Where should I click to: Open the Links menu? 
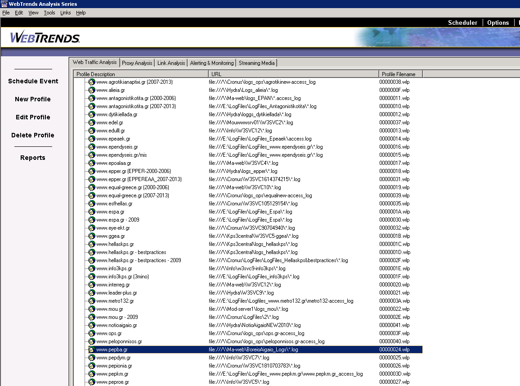(65, 13)
